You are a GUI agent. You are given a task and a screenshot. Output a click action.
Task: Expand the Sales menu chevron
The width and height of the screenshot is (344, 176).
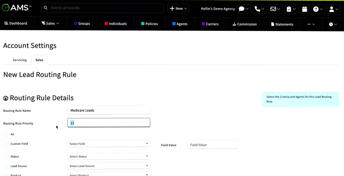pos(58,23)
